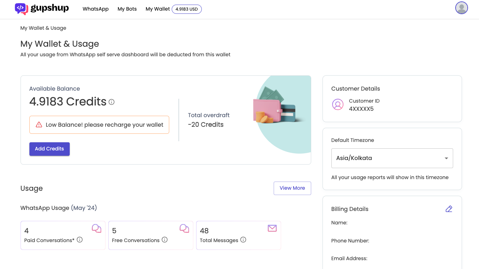Go to My Wallet in top navigation
Image resolution: width=479 pixels, height=269 pixels.
(x=158, y=9)
